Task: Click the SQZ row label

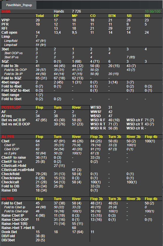Action: [x=5, y=61]
